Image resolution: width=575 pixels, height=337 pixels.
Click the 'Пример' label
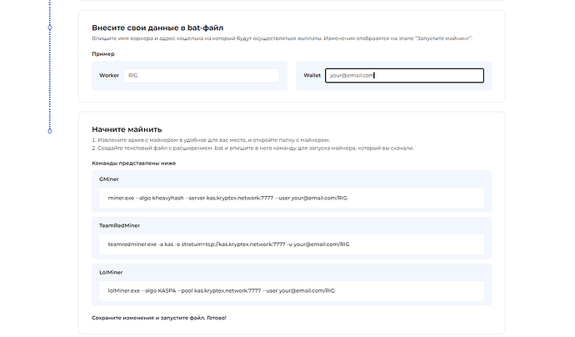click(x=103, y=54)
